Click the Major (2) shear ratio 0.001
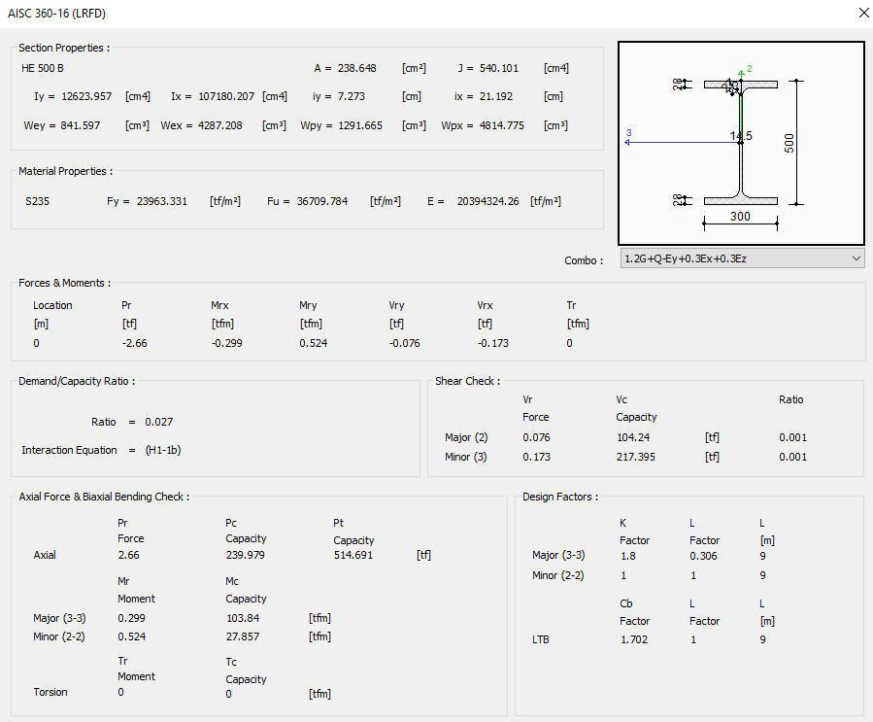 pyautogui.click(x=792, y=437)
